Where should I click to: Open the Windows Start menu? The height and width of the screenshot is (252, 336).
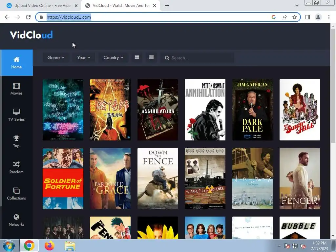9,245
